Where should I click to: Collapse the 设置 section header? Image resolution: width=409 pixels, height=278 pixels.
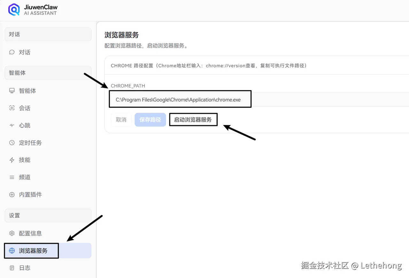pos(48,215)
